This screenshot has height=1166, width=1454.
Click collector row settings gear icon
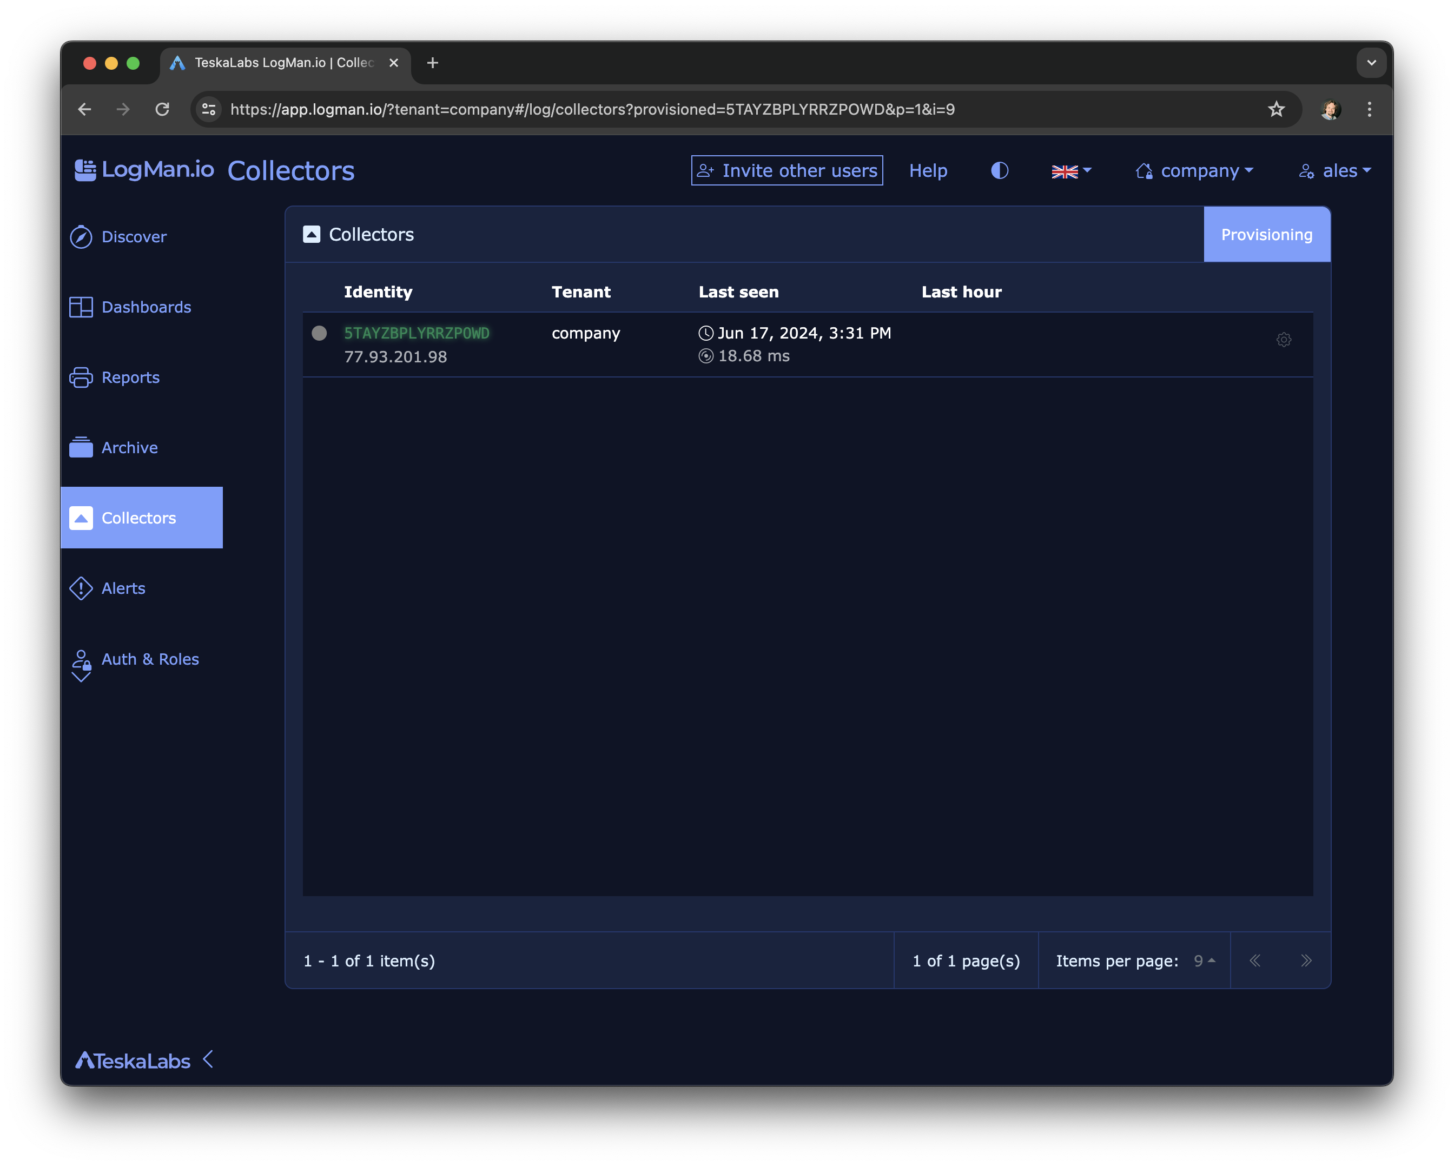click(x=1284, y=340)
